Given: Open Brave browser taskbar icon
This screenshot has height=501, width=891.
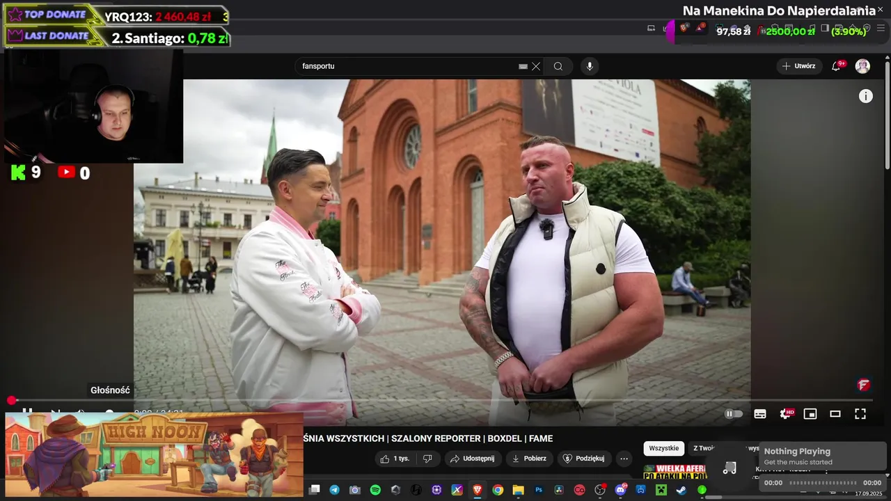Looking at the screenshot, I should point(477,490).
